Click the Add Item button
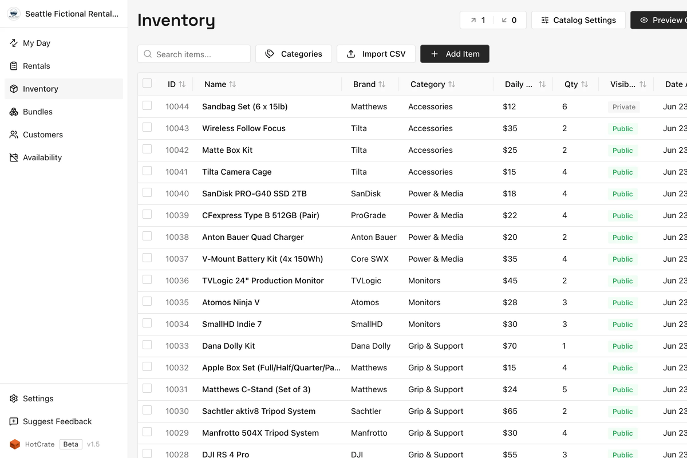687x458 pixels. (x=455, y=54)
